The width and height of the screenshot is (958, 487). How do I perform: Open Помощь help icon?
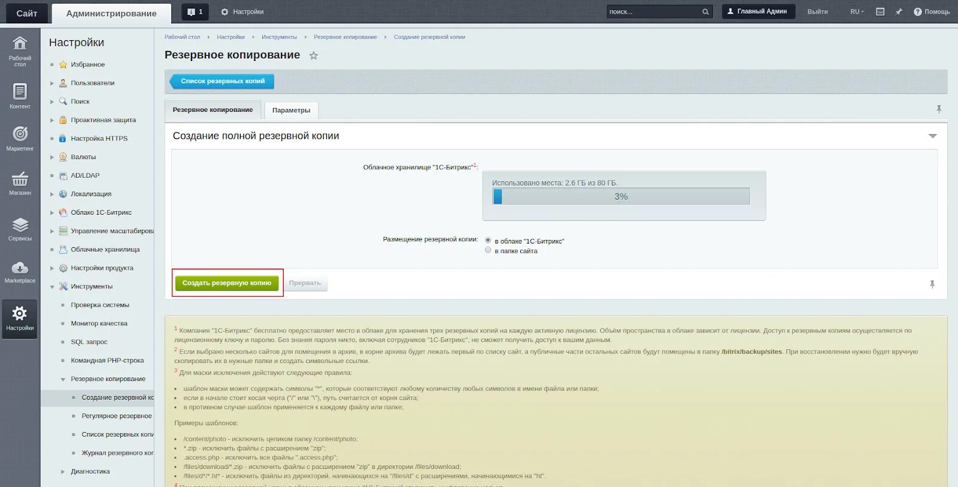[932, 12]
